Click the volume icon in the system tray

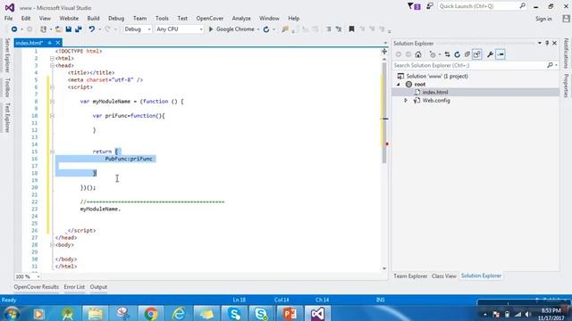tap(527, 314)
